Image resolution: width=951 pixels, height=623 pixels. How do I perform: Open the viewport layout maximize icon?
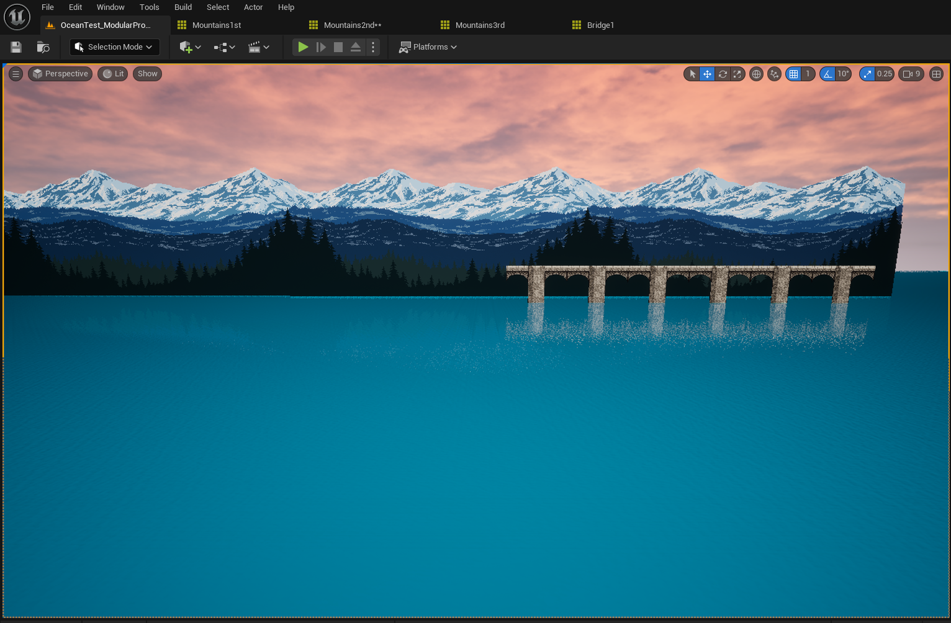[x=936, y=74]
